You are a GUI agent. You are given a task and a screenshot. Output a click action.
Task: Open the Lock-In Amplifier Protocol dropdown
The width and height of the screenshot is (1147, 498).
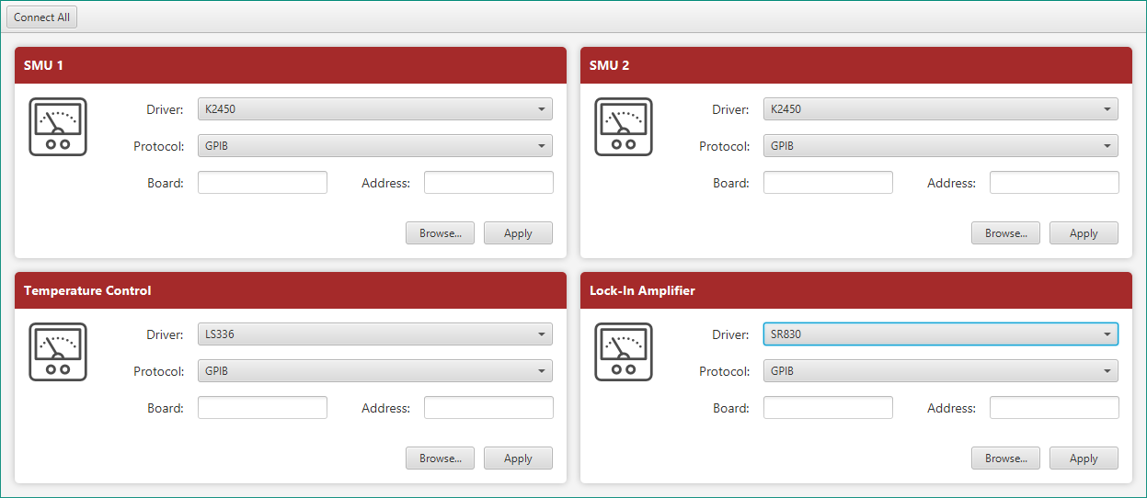(x=941, y=371)
